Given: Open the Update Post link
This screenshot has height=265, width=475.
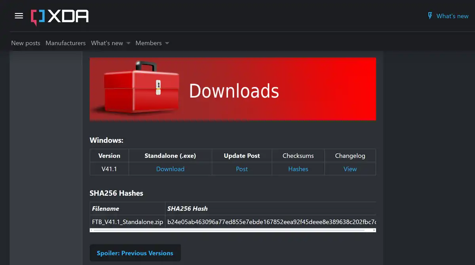Looking at the screenshot, I should click(x=242, y=169).
